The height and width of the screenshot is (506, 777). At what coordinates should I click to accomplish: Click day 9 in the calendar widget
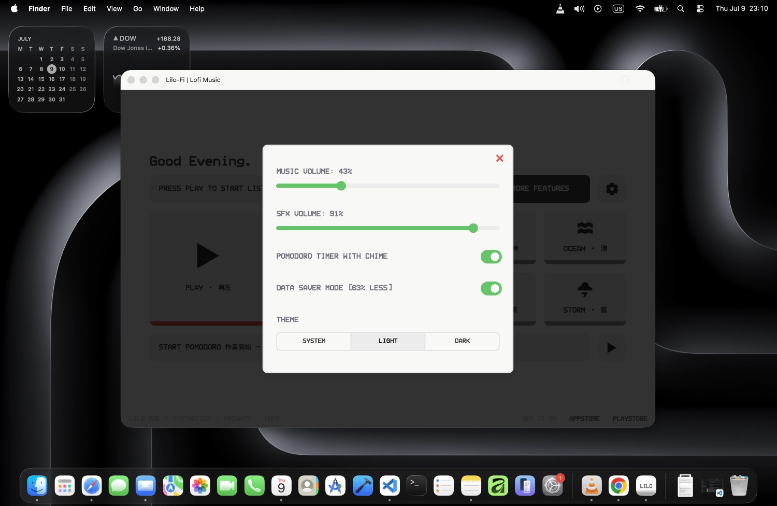coord(51,69)
